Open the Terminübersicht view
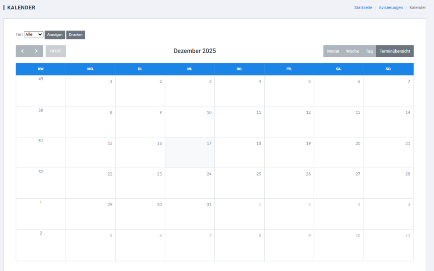This screenshot has width=434, height=271. (x=395, y=51)
